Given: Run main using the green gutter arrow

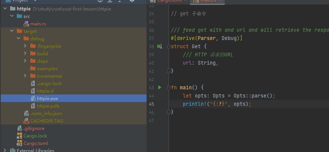Looking at the screenshot, I should click(160, 87).
